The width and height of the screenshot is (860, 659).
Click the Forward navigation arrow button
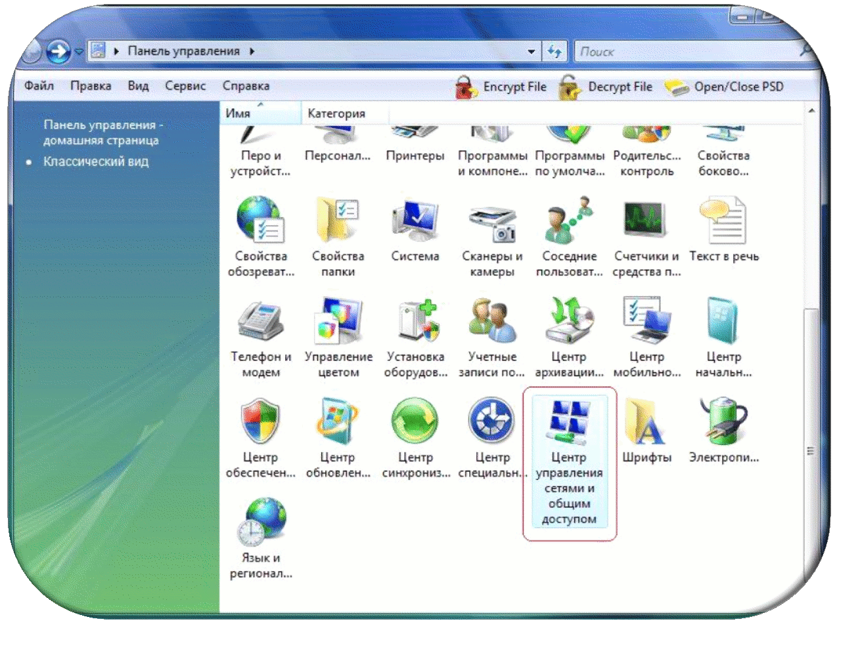58,51
